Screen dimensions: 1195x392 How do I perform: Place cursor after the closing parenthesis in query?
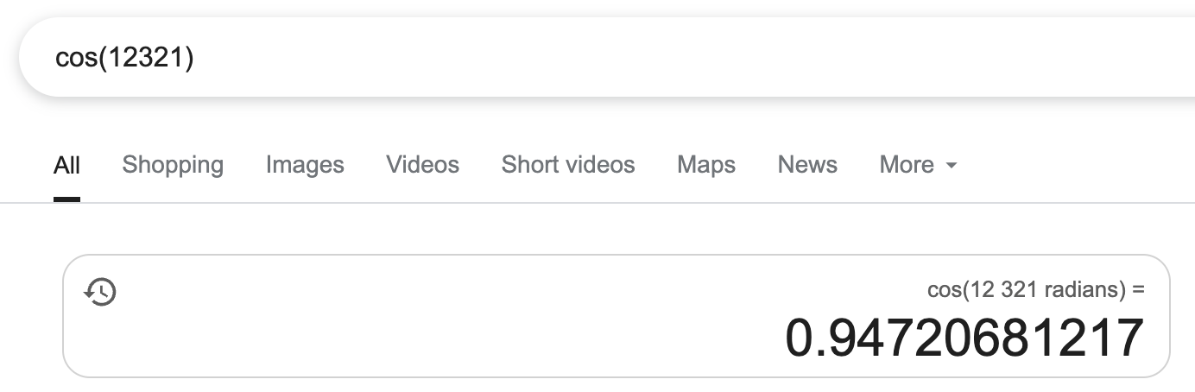pos(195,58)
